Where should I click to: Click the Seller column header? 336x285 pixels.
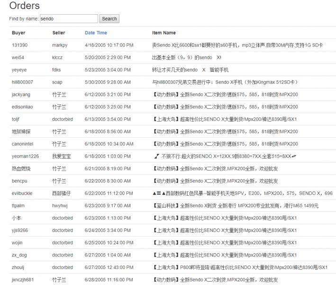coord(59,33)
